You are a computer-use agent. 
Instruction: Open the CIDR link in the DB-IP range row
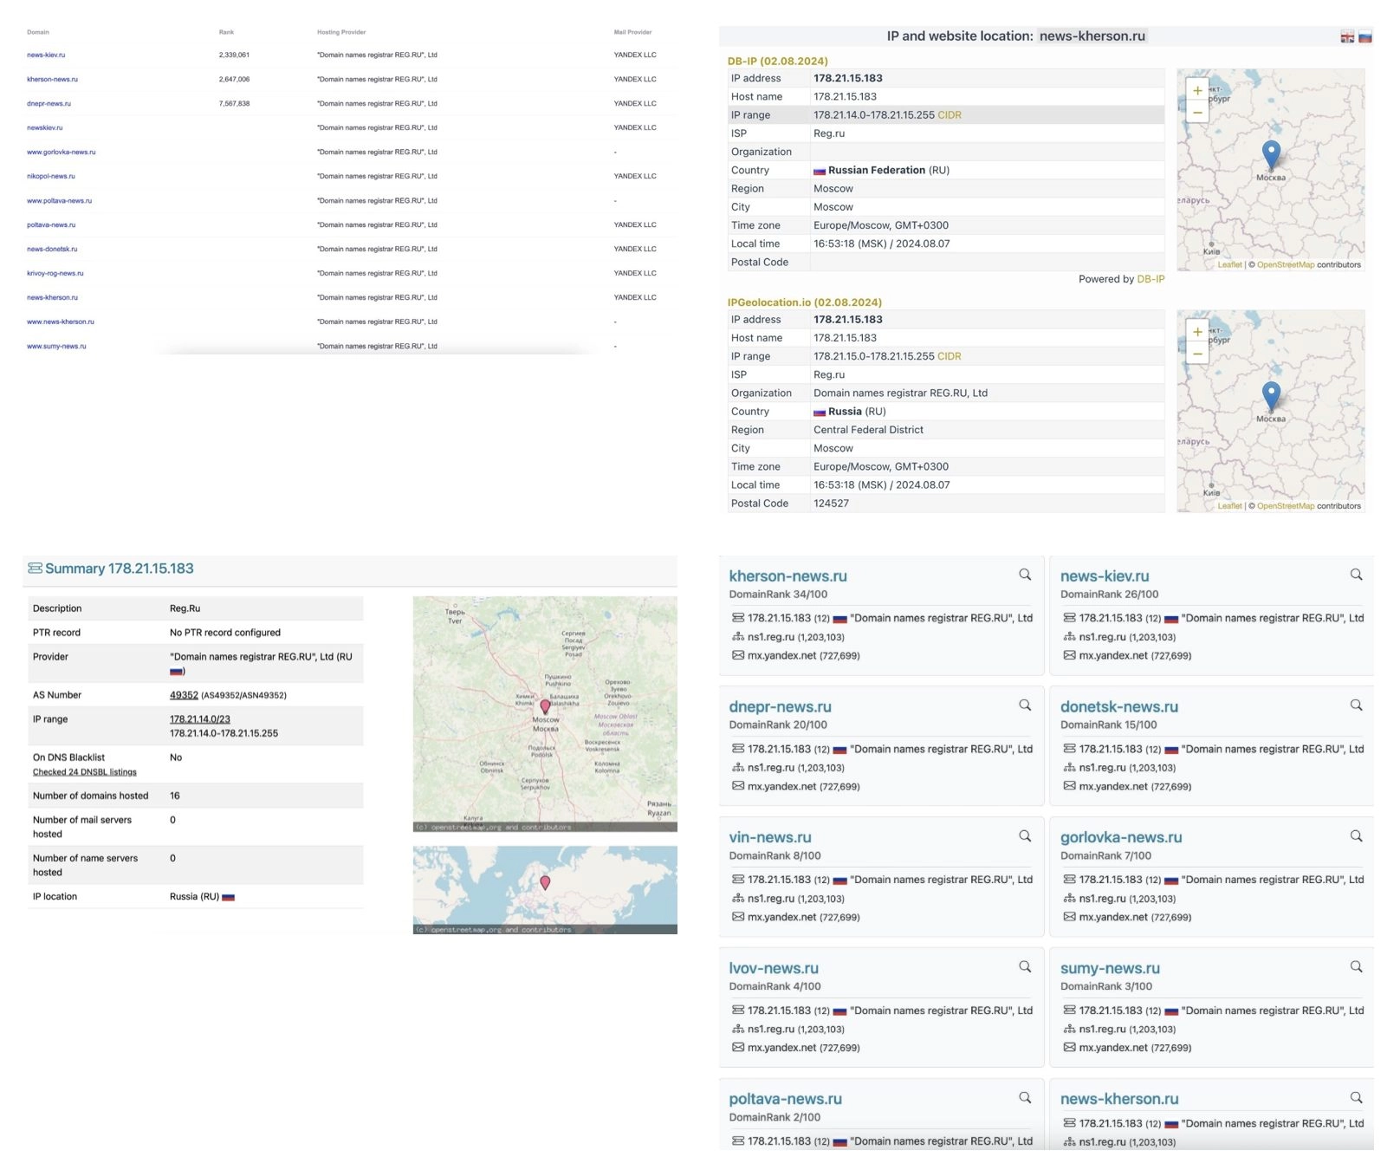950,115
